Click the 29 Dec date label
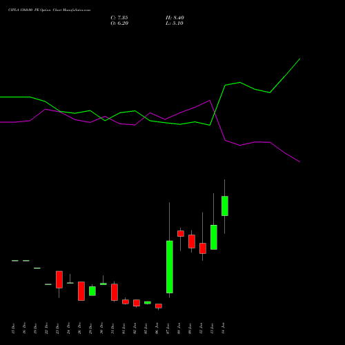345x345 pixels. pyautogui.click(x=90, y=328)
